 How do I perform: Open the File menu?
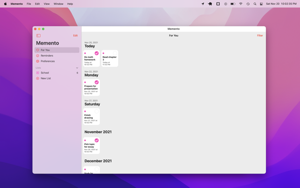click(x=28, y=4)
